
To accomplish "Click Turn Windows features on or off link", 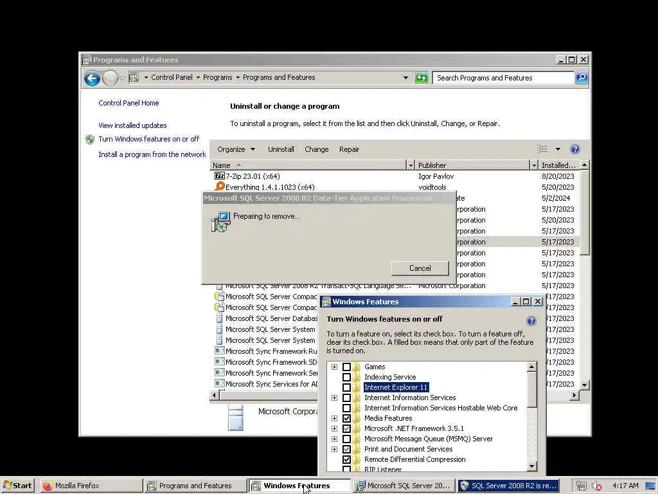I will coord(148,139).
